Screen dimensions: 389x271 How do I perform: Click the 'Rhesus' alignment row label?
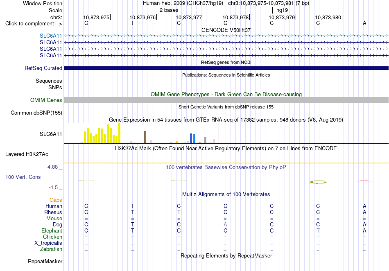point(53,212)
